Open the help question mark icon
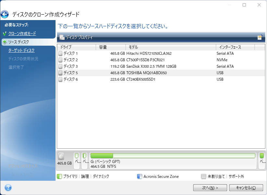Image resolution: width=267 pixels, height=195 pixels. pos(8,188)
